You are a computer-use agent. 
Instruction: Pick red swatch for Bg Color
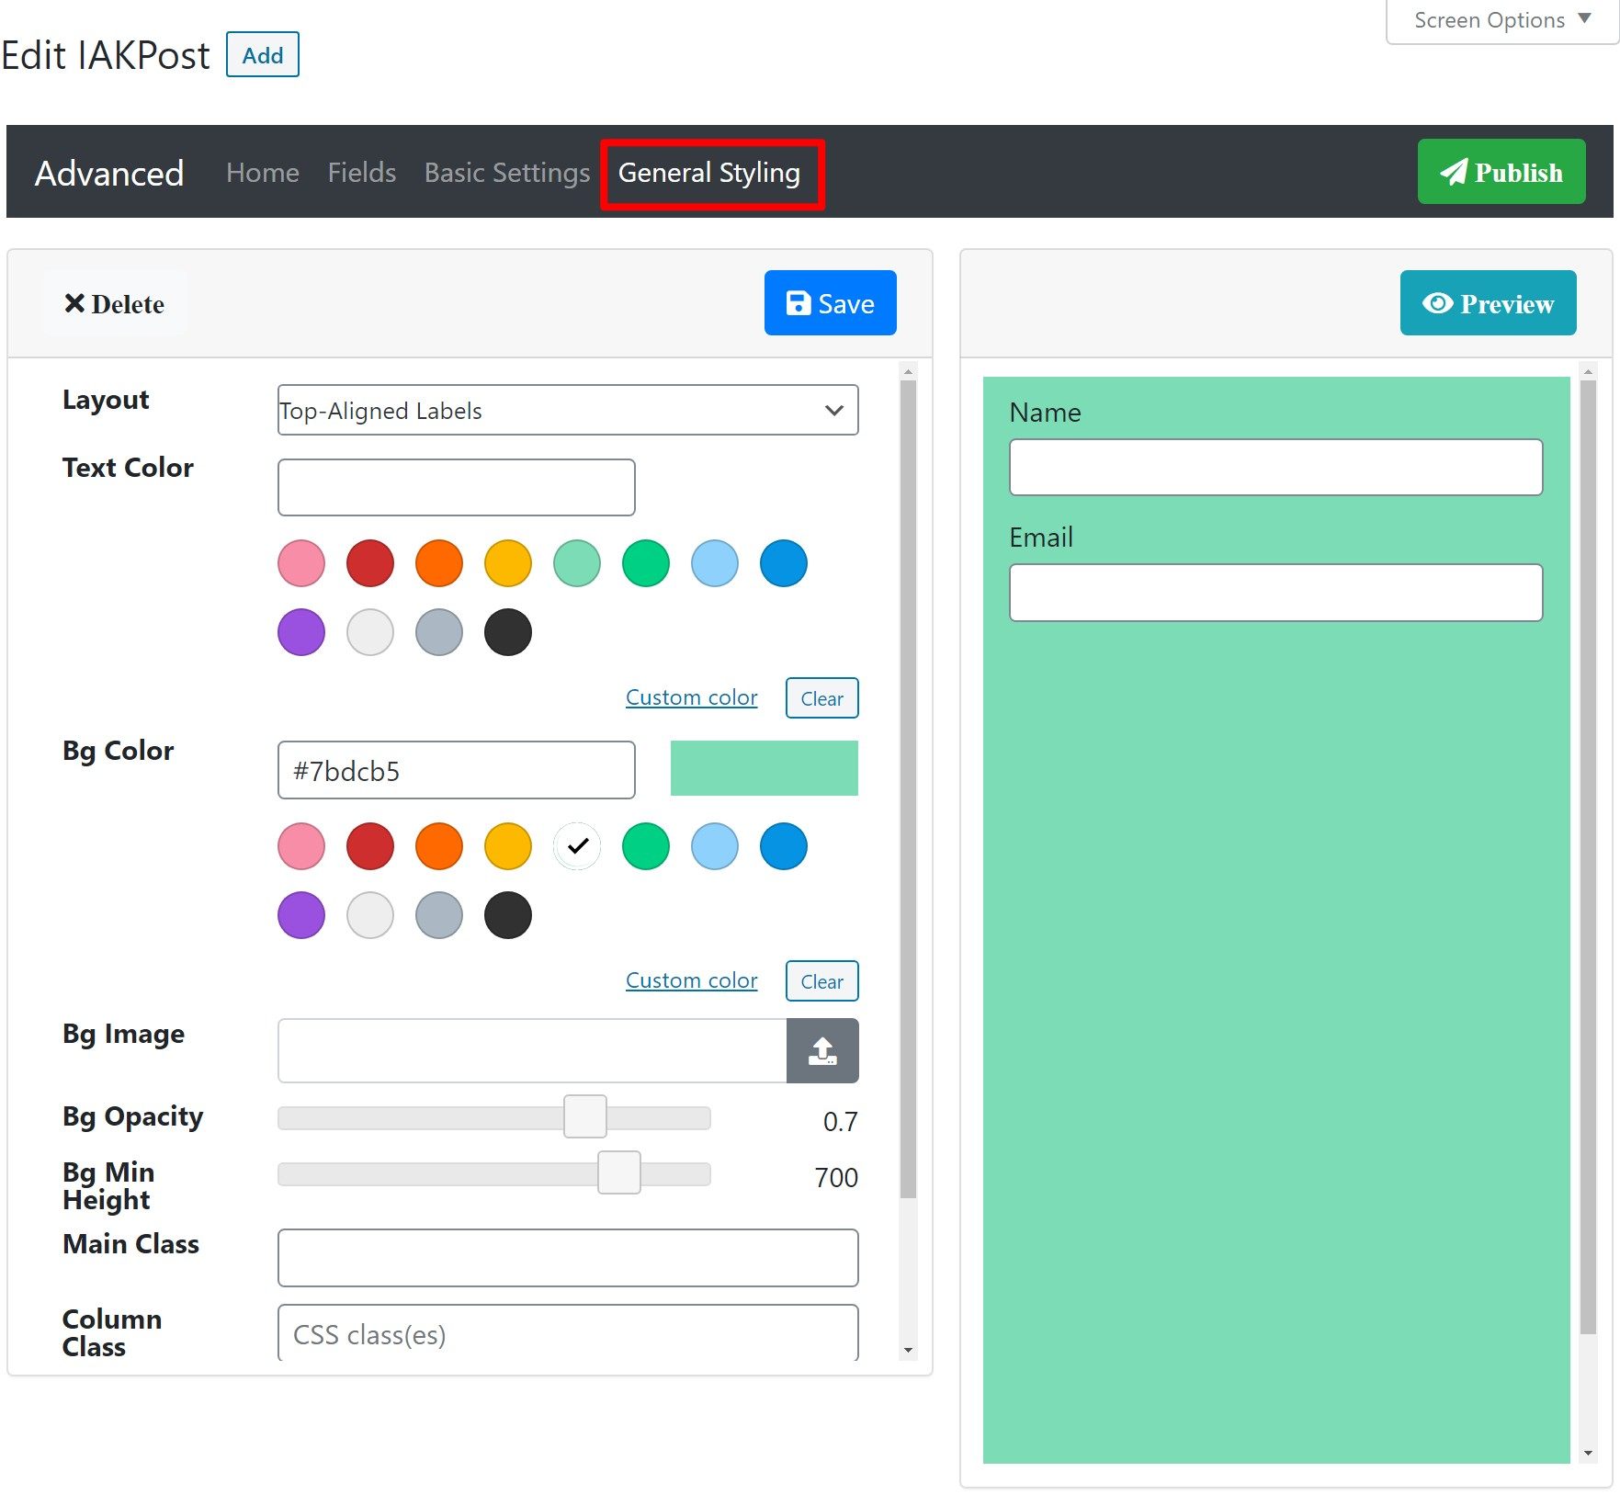[x=370, y=846]
